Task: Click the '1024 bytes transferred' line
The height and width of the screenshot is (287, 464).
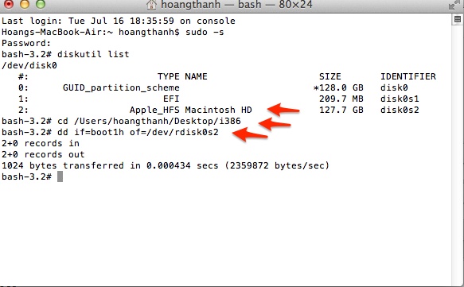Action: click(x=166, y=165)
